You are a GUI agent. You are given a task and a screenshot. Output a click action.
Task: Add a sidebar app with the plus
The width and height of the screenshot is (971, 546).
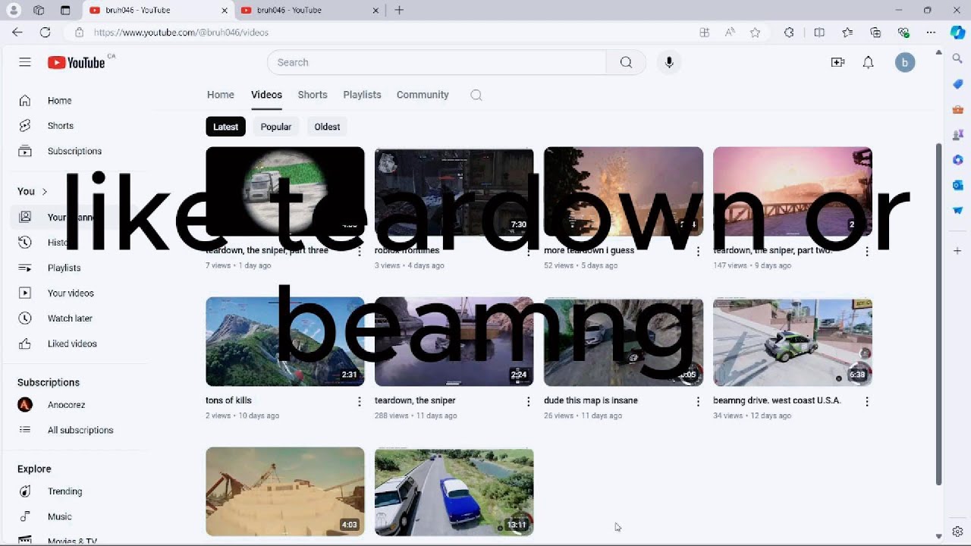pos(958,250)
